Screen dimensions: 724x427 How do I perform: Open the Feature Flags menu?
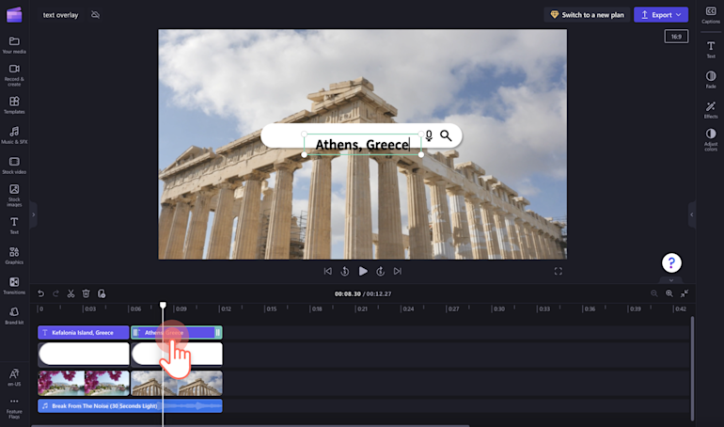click(x=14, y=408)
